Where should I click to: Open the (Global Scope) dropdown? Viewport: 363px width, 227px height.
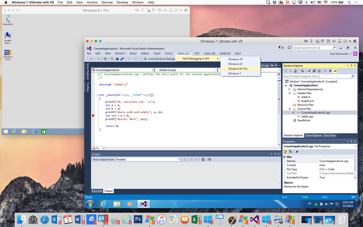186,70
